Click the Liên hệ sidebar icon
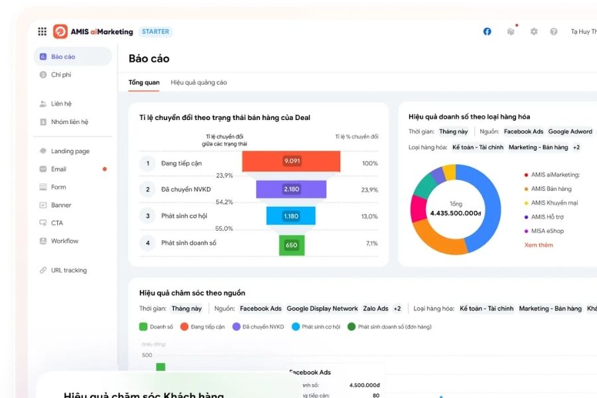The width and height of the screenshot is (597, 398). tap(43, 103)
